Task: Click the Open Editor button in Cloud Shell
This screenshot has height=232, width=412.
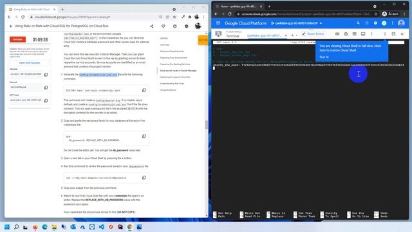Action: click(x=314, y=34)
